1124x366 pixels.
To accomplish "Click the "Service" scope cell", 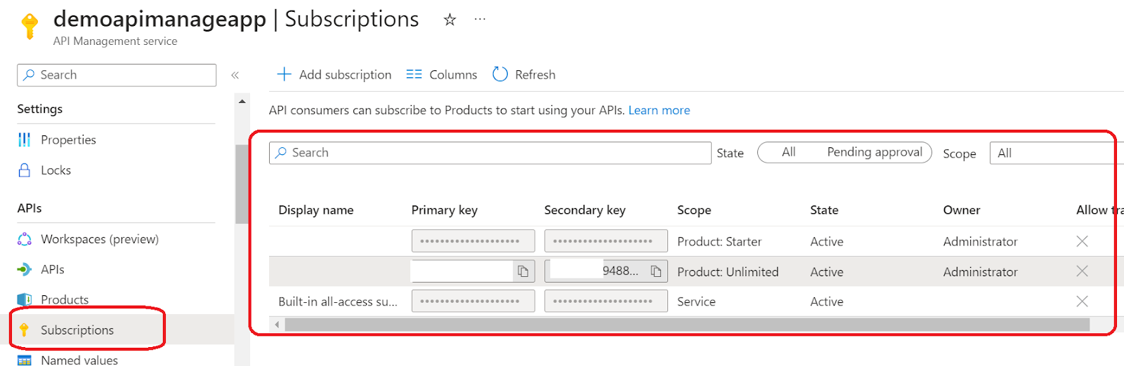I will point(696,301).
